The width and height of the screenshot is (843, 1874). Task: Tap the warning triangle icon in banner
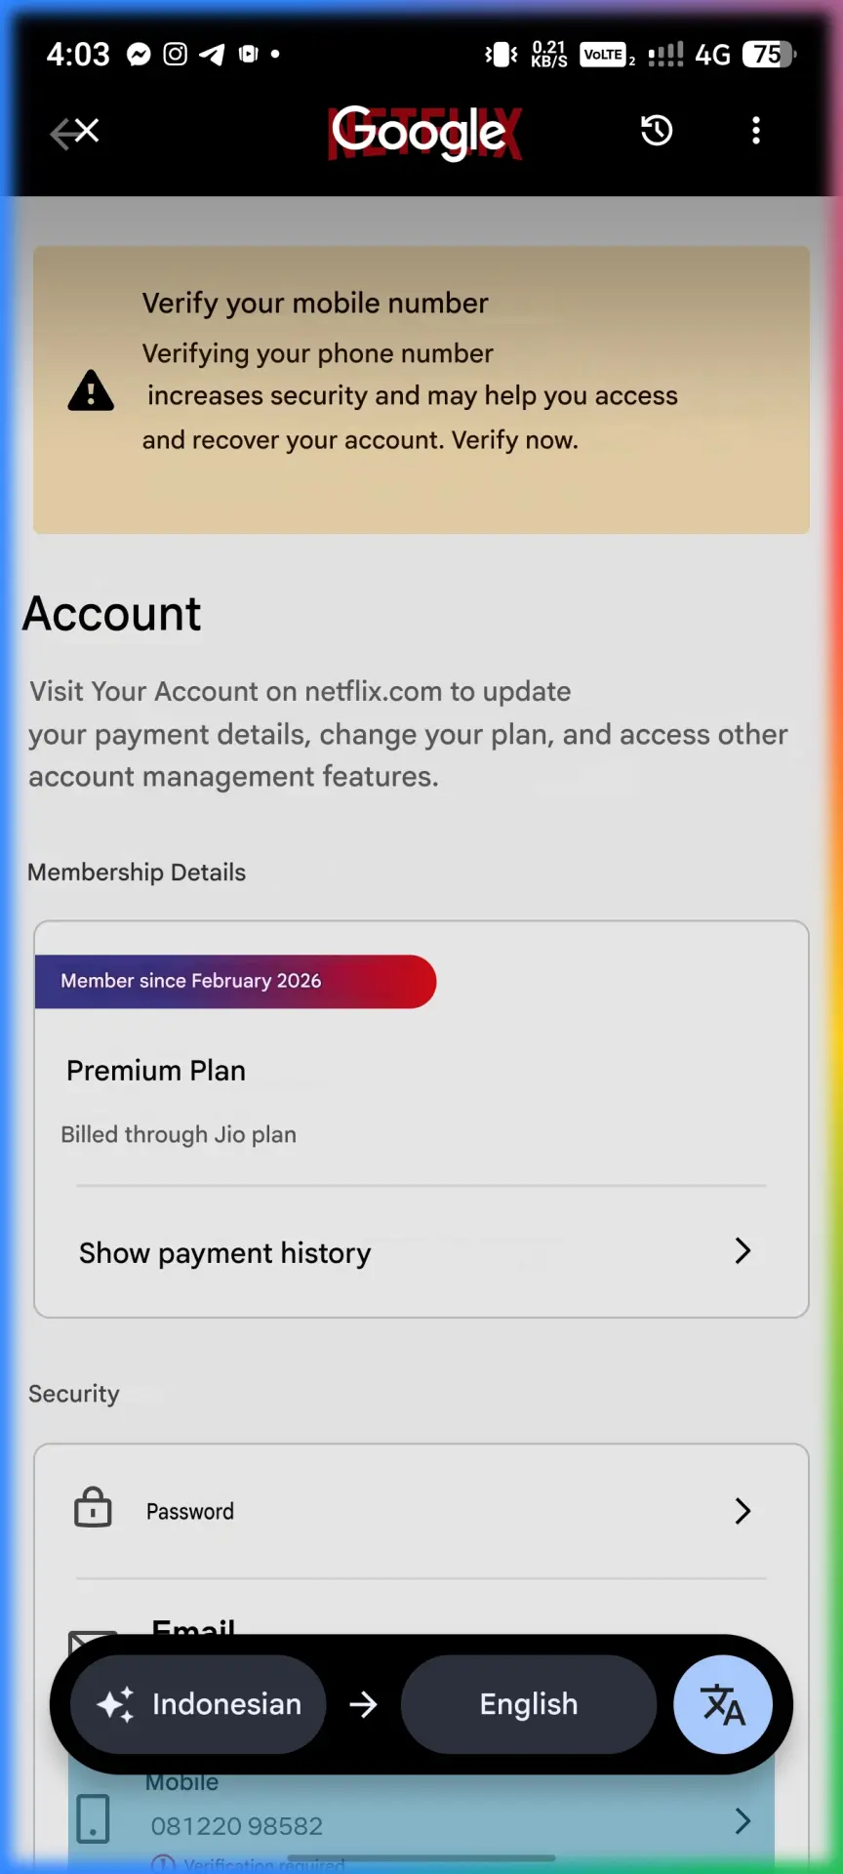pos(91,390)
